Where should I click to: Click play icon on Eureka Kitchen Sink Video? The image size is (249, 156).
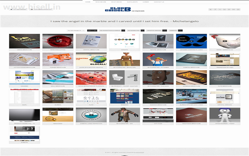click(x=191, y=96)
